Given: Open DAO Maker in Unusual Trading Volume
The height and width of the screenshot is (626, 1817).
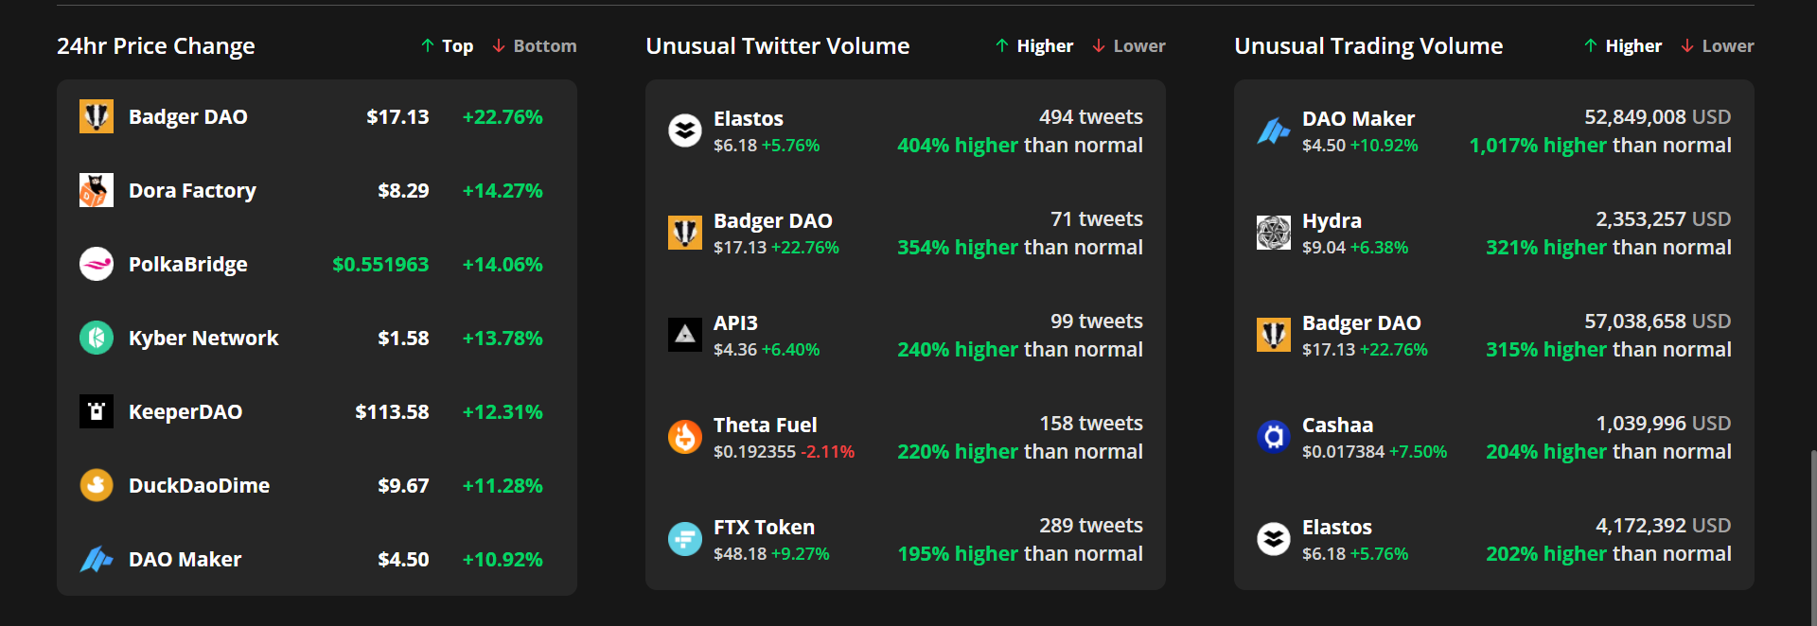Looking at the screenshot, I should pos(1358,119).
